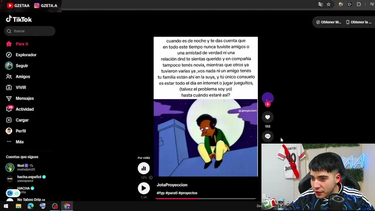Click the Amigos people icon

(x=9, y=76)
